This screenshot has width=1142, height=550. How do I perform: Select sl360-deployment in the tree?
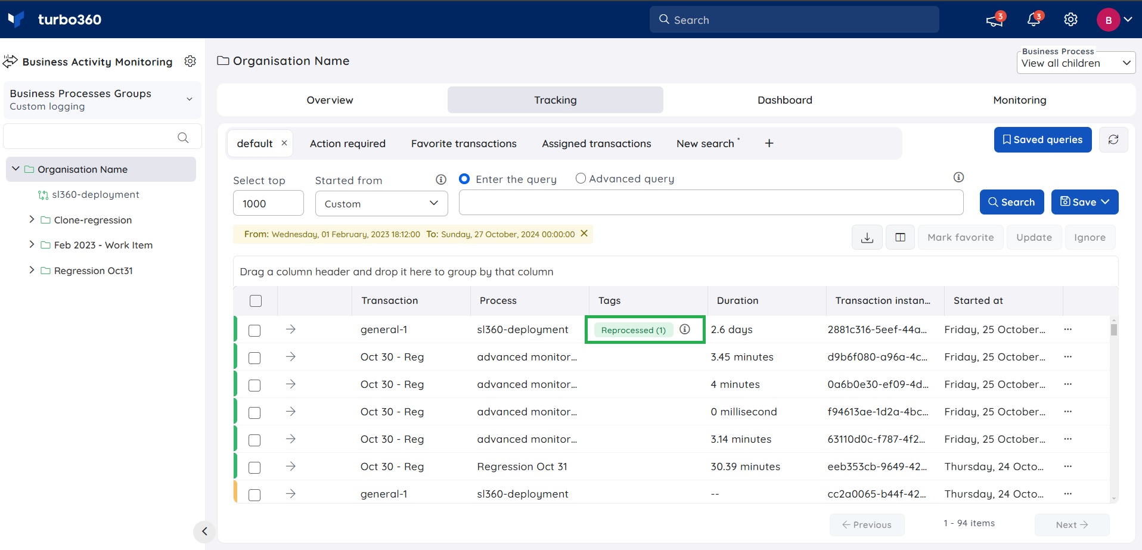(x=95, y=194)
